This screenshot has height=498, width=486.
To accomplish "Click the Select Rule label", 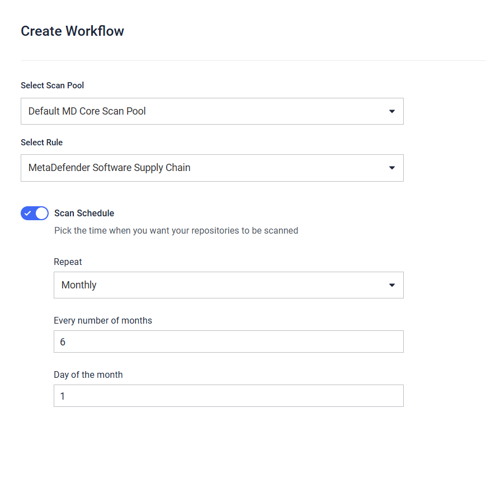I will (41, 143).
